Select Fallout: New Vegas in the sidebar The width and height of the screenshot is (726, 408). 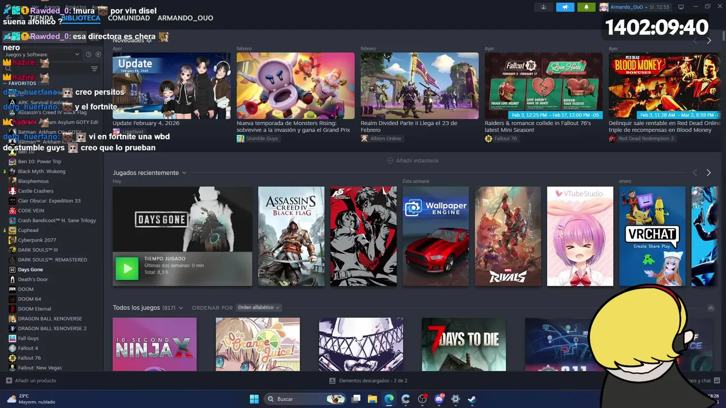point(40,368)
